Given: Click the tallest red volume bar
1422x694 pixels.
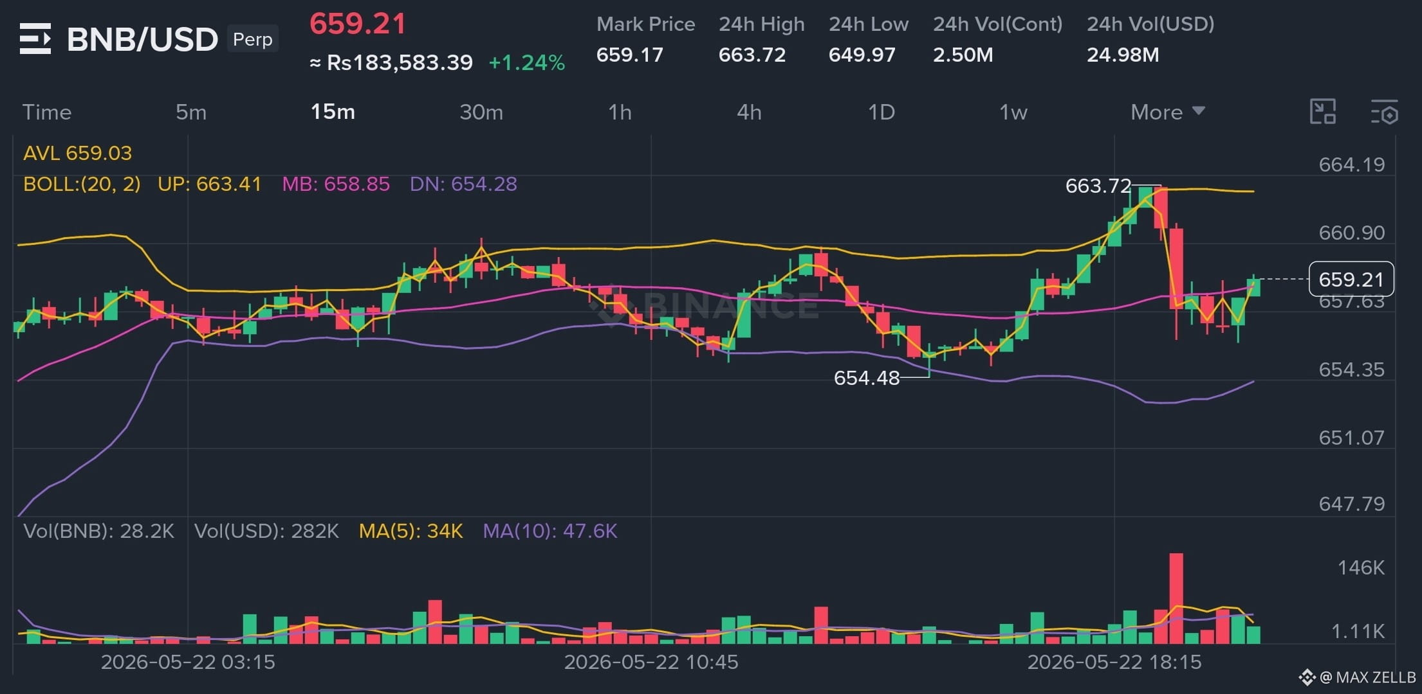Looking at the screenshot, I should point(1176,598).
